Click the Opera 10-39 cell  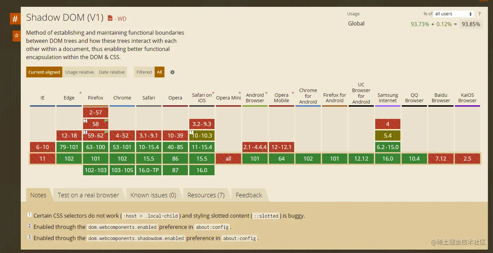point(175,135)
